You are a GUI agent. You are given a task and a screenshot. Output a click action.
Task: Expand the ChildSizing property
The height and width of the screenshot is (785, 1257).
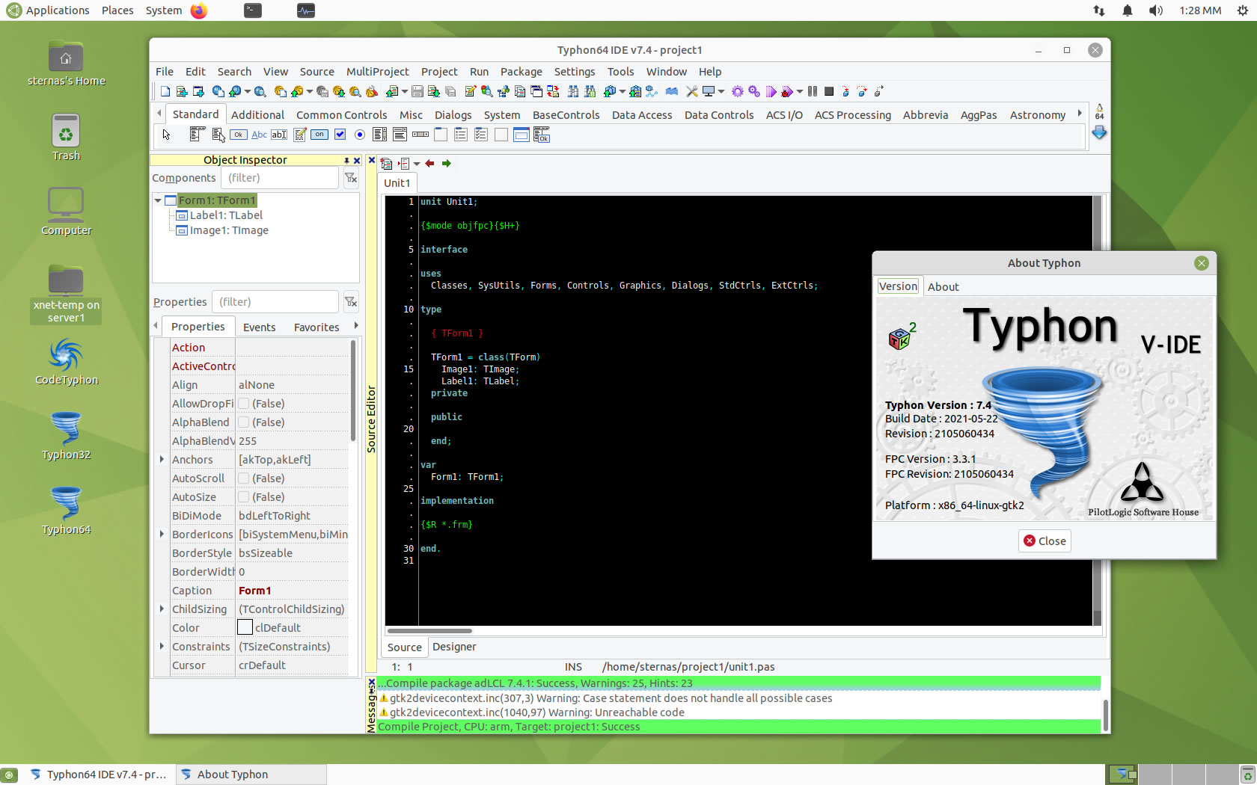pos(162,609)
